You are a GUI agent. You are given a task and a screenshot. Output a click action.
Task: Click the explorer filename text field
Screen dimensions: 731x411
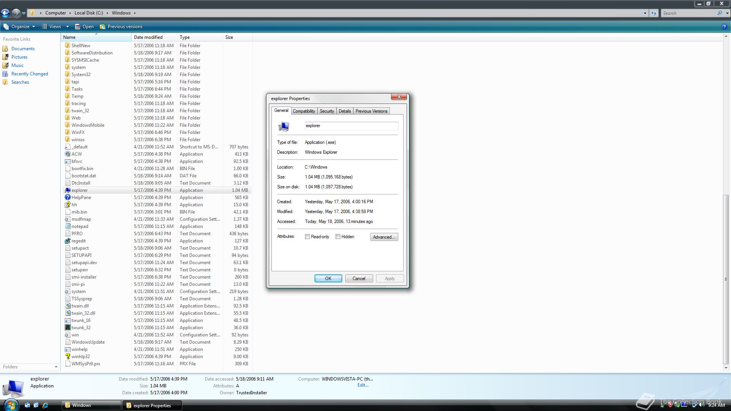(x=351, y=126)
